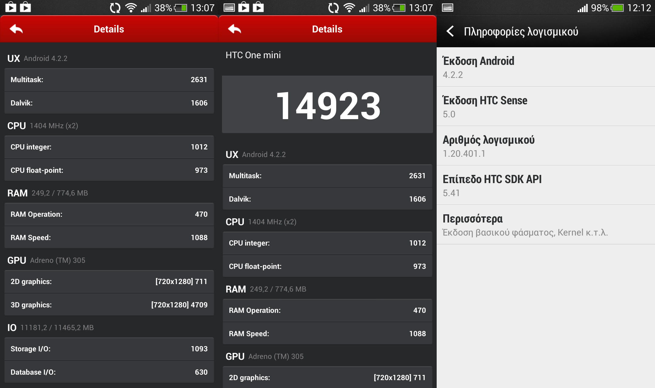Tap screenshot notification icon in right status bar

448,8
